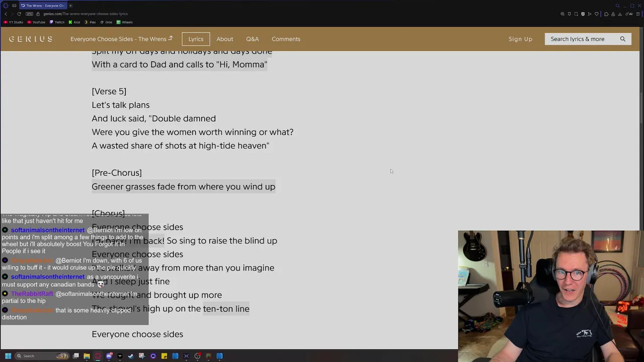
Task: Click the highlighted lyric 'Greener grasses fade from where you wind up'
Action: tap(183, 187)
